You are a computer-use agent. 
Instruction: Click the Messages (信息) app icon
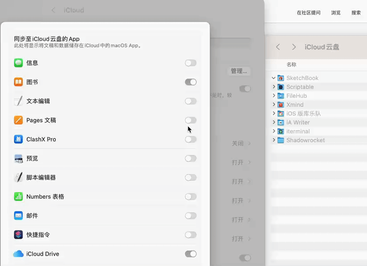tap(18, 63)
